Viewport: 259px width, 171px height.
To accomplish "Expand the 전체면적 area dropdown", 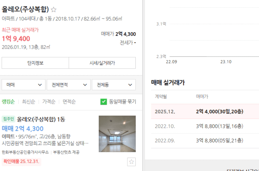I will [x=69, y=85].
